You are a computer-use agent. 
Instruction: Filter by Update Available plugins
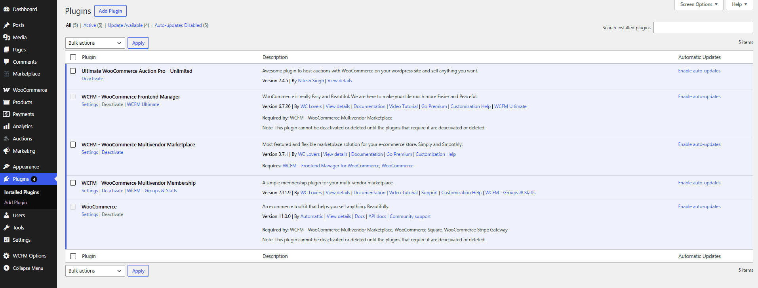[x=125, y=25]
